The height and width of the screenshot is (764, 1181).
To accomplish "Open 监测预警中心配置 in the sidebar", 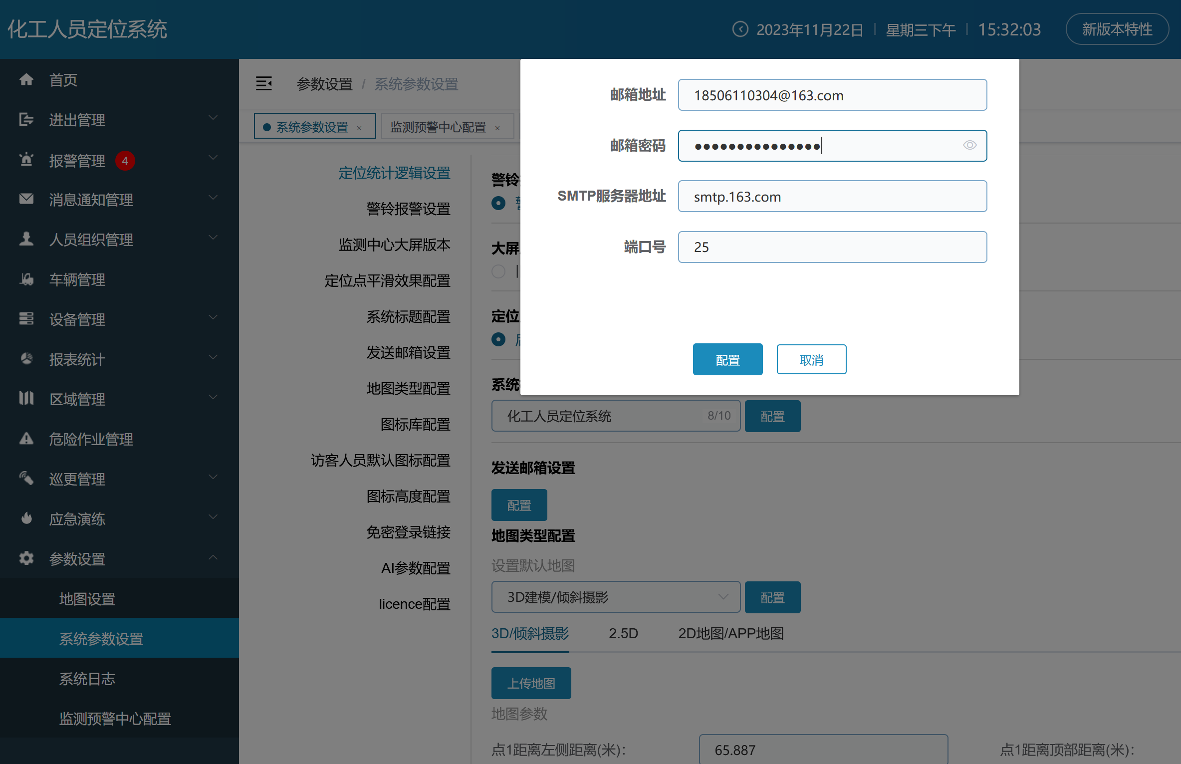I will coord(119,718).
